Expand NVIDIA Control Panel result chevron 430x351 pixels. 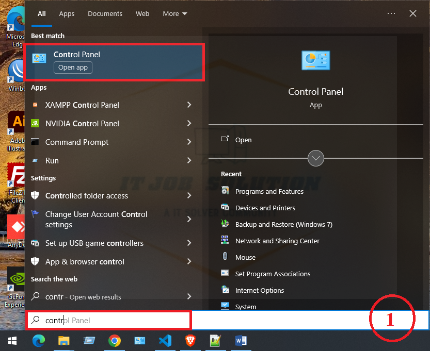189,124
